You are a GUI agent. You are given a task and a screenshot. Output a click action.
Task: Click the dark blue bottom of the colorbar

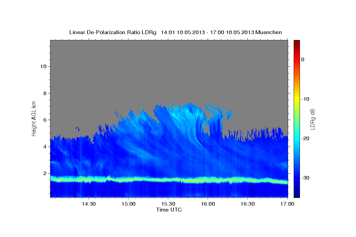297,195
